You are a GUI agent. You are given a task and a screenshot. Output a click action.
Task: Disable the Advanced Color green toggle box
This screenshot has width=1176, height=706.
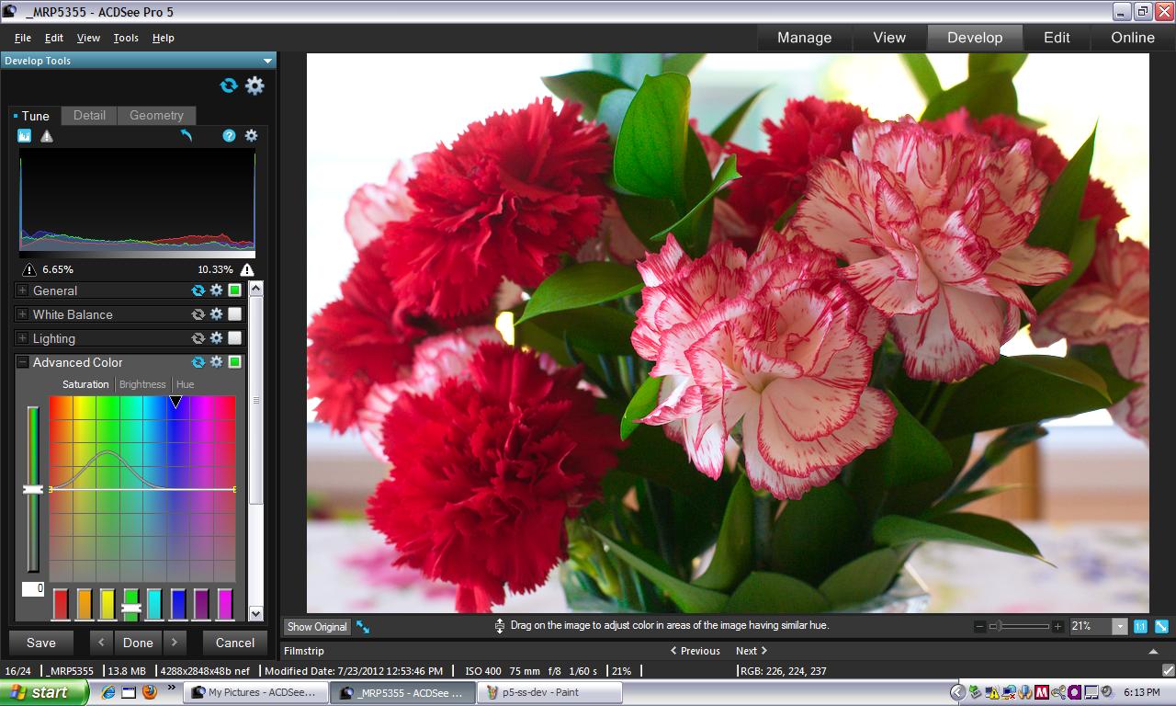pos(235,362)
